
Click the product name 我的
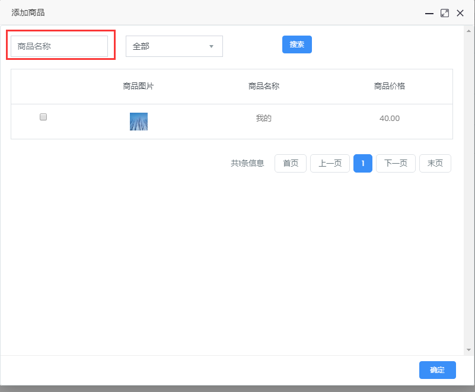pyautogui.click(x=263, y=118)
